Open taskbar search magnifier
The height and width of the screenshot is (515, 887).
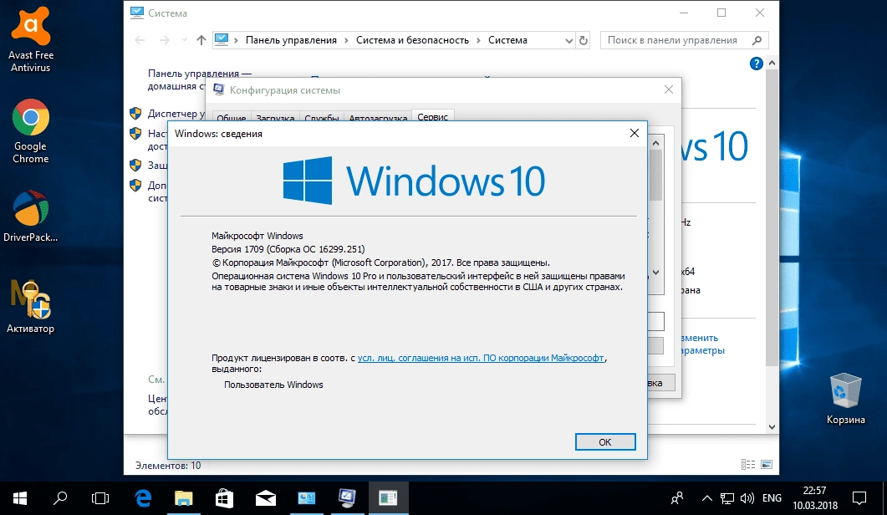(x=60, y=498)
